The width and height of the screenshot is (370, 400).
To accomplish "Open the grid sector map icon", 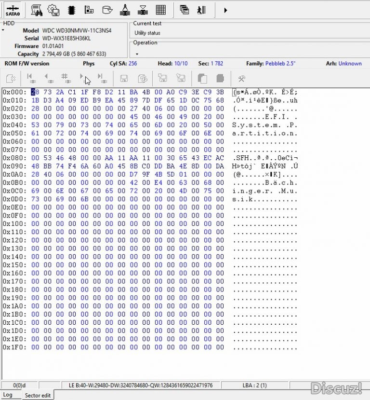I will [161, 11].
